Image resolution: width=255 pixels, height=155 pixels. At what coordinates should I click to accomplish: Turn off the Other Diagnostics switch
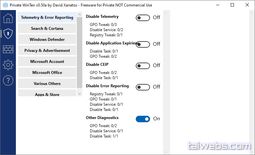(143, 119)
